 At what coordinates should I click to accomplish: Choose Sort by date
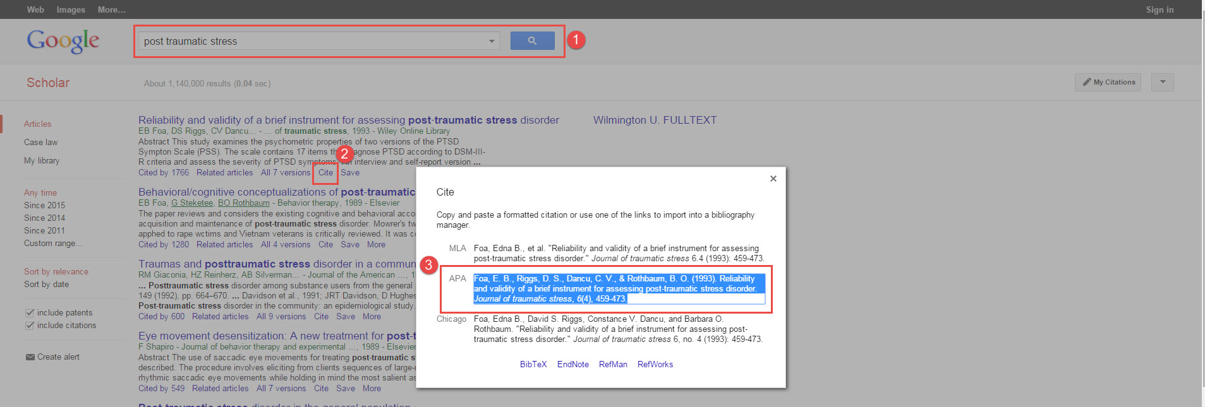(46, 284)
